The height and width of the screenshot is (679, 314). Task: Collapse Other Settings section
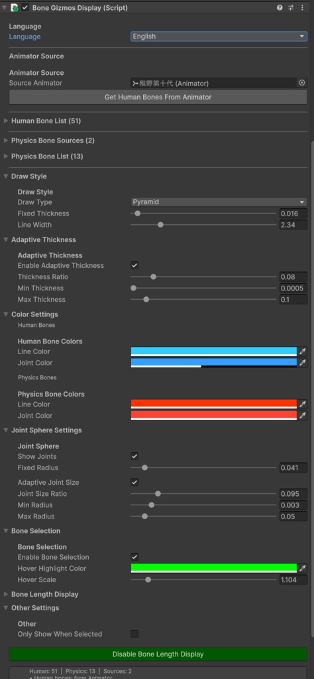click(x=5, y=608)
